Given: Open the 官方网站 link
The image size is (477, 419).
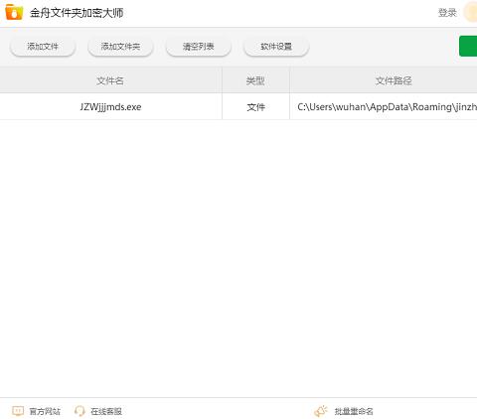Looking at the screenshot, I should click(x=45, y=411).
